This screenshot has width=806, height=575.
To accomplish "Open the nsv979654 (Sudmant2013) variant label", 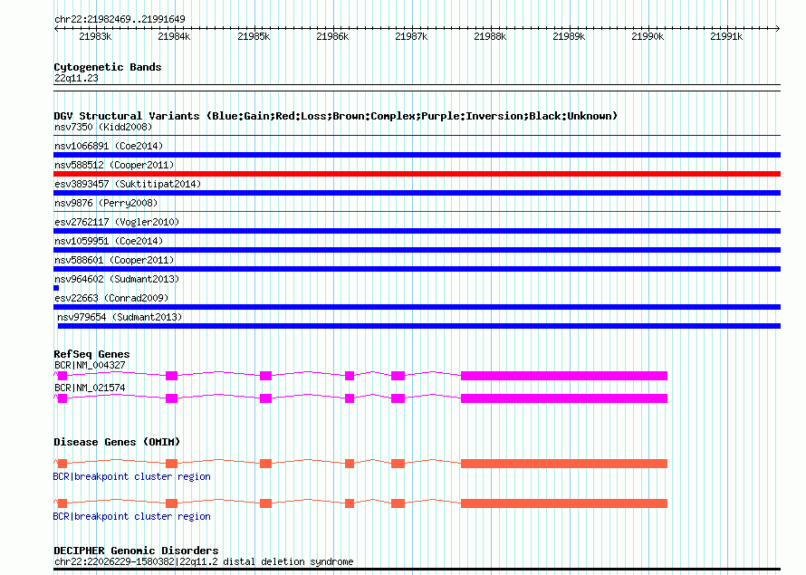I will [x=120, y=317].
